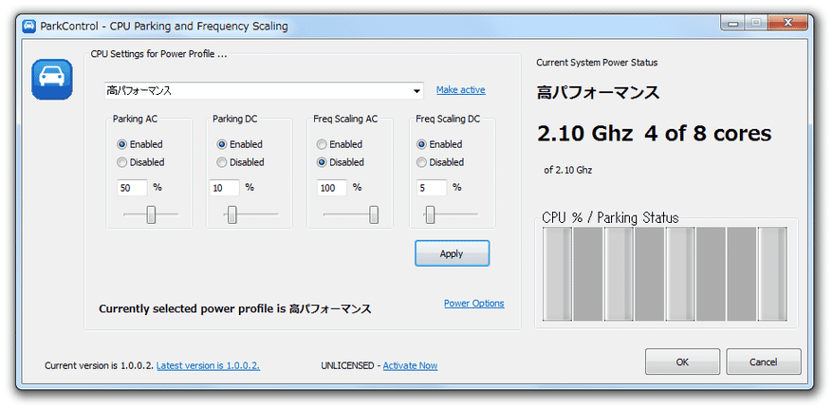Screen dimensions: 833x409
Task: Click the Freq Scaling DC slider thumb
Action: (x=431, y=214)
